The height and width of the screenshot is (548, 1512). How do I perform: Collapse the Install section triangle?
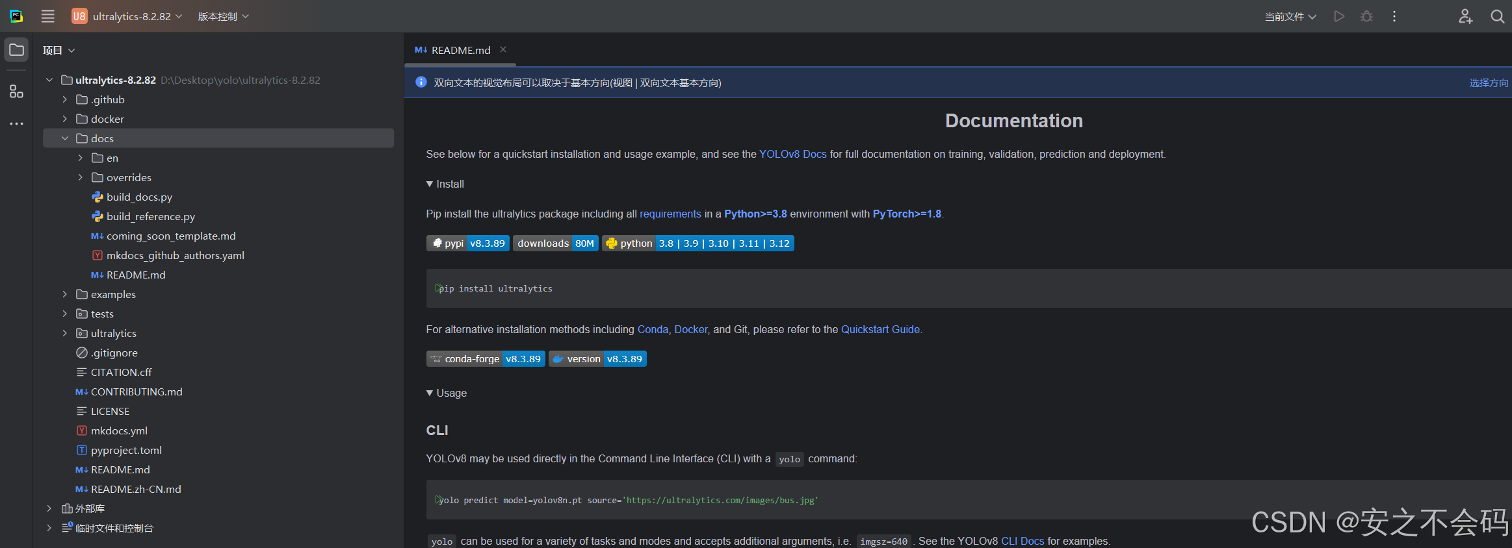430,184
